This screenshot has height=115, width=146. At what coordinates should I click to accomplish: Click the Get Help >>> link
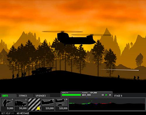8,113
